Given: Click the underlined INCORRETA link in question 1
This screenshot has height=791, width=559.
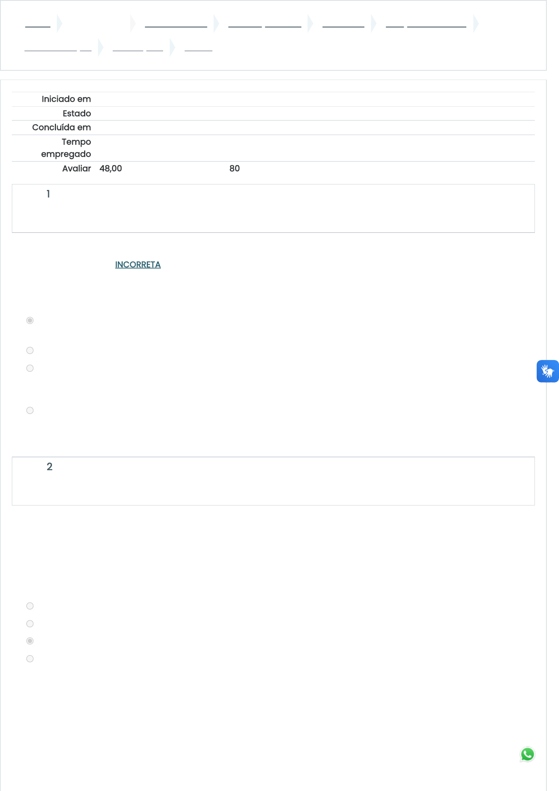Looking at the screenshot, I should (138, 265).
